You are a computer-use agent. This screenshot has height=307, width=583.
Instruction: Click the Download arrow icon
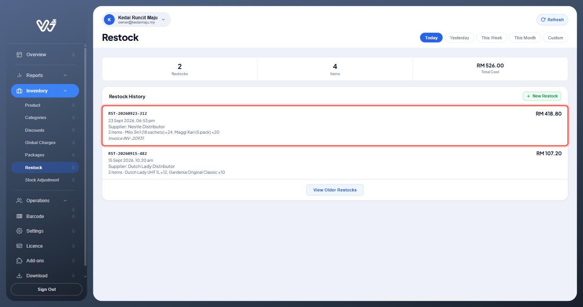click(x=19, y=276)
